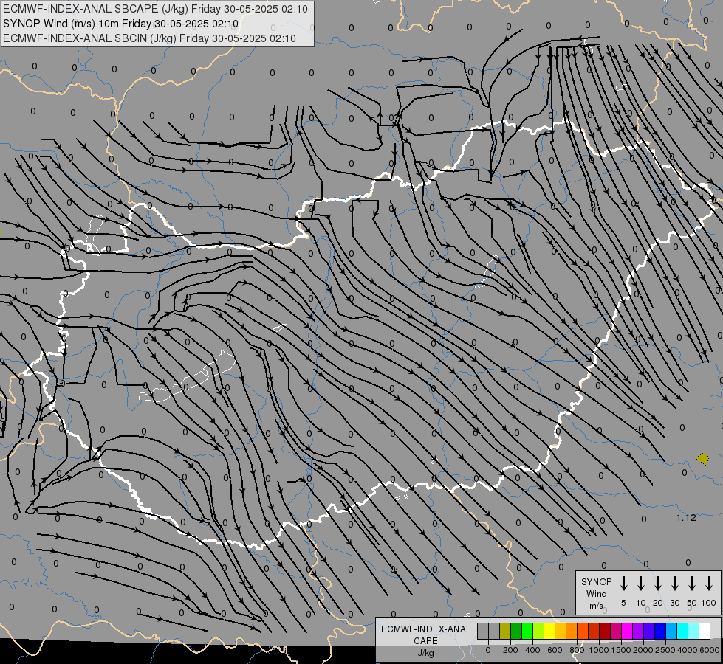Select the pure yellow CAPE swatch
The height and width of the screenshot is (664, 723).
click(549, 631)
